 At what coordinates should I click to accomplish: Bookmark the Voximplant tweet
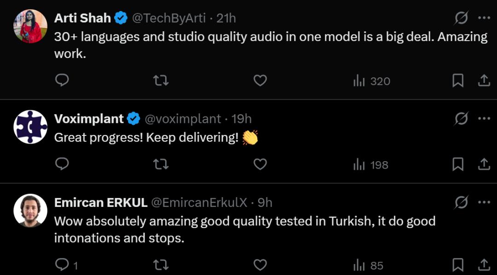457,164
